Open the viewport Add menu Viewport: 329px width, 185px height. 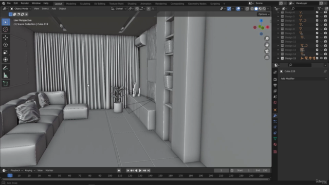pos(53,9)
